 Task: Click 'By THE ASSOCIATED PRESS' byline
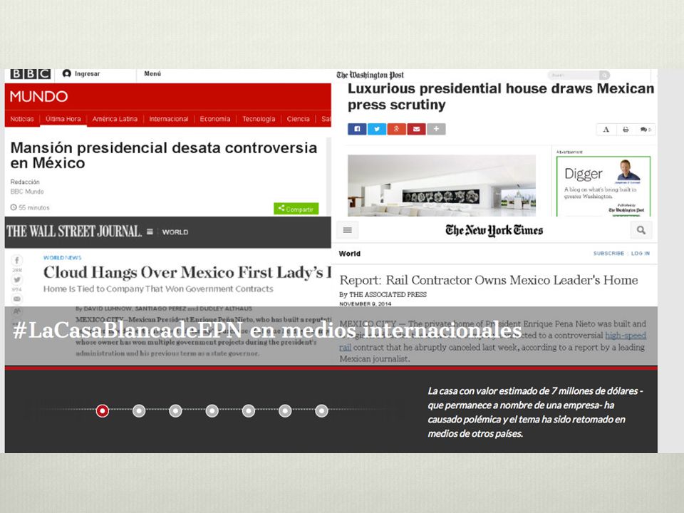click(x=383, y=294)
